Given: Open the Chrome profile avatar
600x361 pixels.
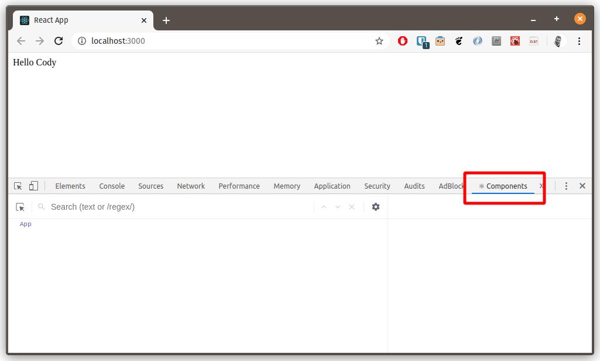Looking at the screenshot, I should click(557, 41).
